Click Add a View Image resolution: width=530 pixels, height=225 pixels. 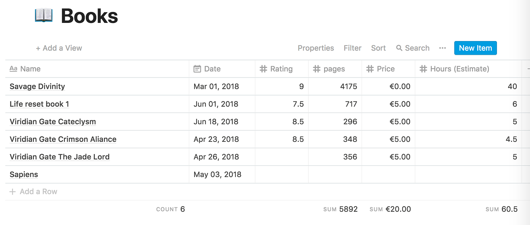(x=59, y=48)
